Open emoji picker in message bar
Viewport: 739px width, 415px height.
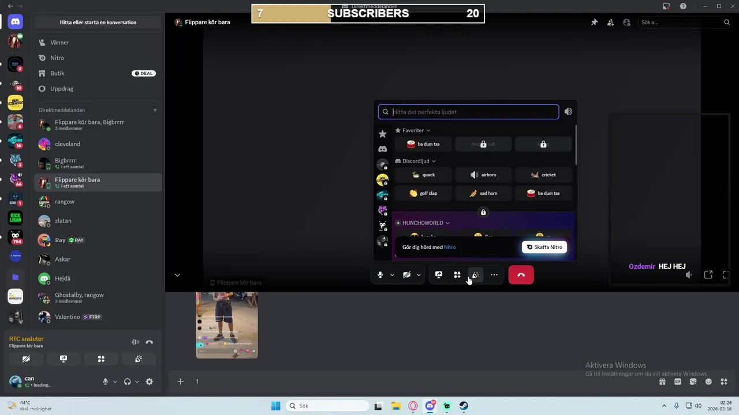(x=708, y=382)
